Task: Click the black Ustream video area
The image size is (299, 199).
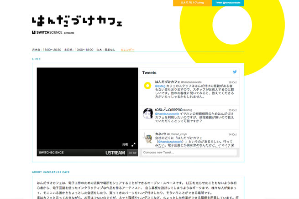Action: 87,108
